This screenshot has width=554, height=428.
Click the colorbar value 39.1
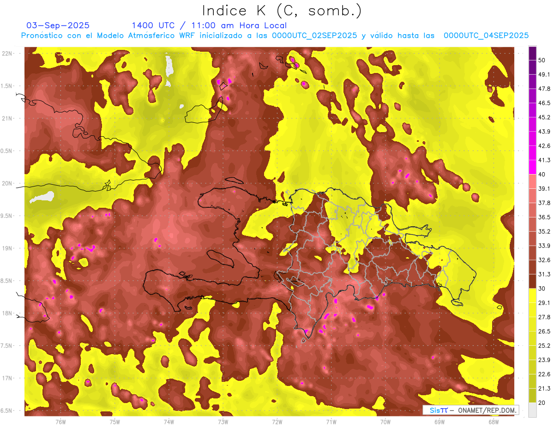point(544,189)
